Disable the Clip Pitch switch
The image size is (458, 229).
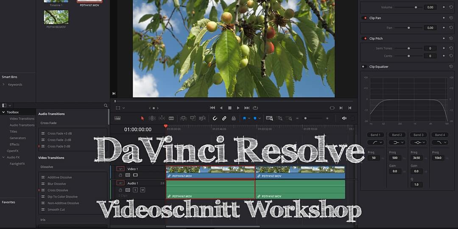point(364,38)
